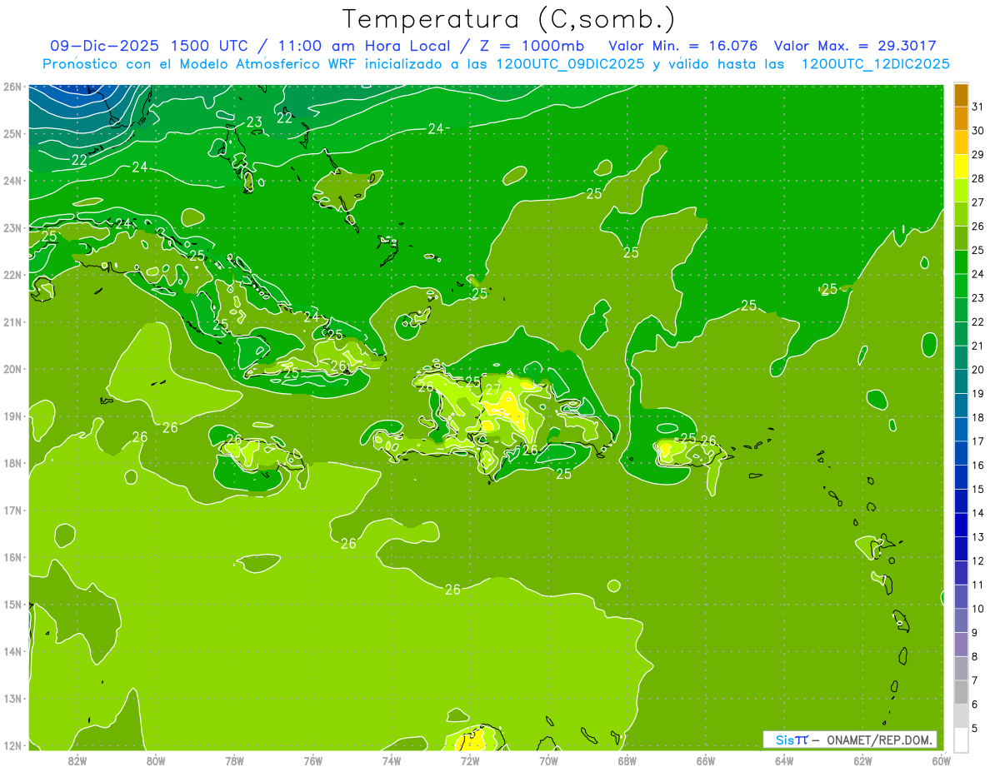This screenshot has width=1000, height=772.
Task: Click the longitude label '76W'
Action: click(x=313, y=760)
